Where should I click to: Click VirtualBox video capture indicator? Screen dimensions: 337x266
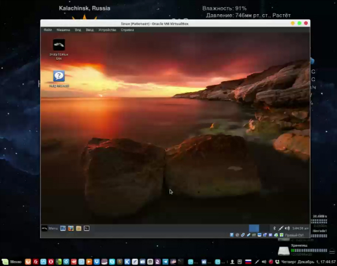click(x=265, y=235)
